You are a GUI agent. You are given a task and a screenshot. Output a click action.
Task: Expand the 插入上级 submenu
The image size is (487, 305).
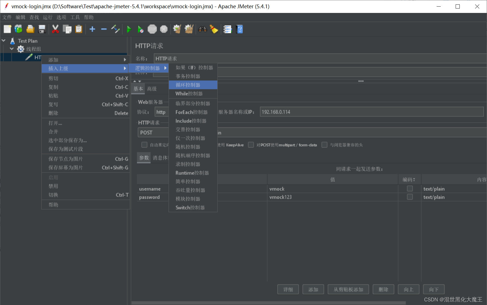tap(86, 68)
